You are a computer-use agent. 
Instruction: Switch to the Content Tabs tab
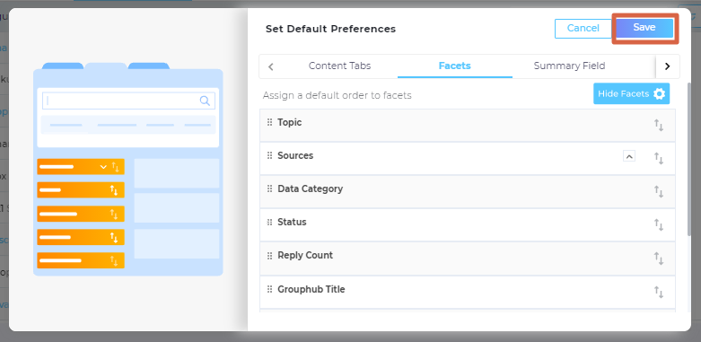click(340, 66)
